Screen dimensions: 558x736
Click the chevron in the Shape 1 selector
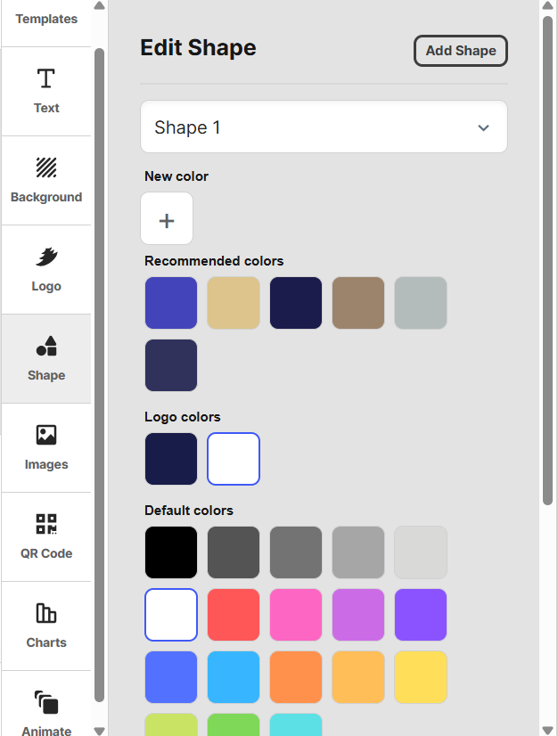pos(483,127)
